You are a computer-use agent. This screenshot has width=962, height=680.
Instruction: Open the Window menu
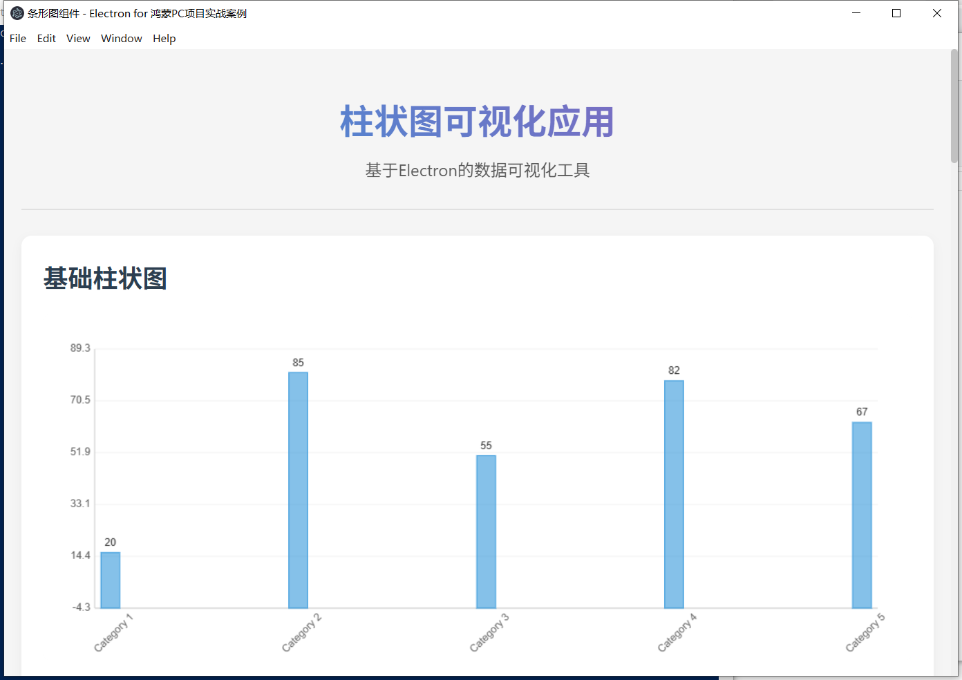(122, 38)
